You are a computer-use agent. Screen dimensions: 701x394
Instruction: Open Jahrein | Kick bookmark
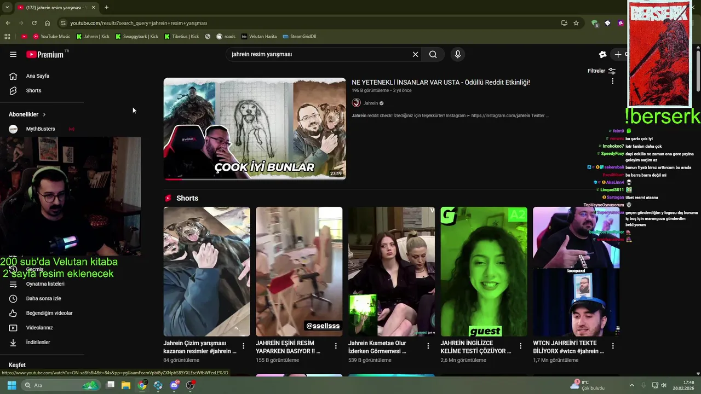pos(93,36)
